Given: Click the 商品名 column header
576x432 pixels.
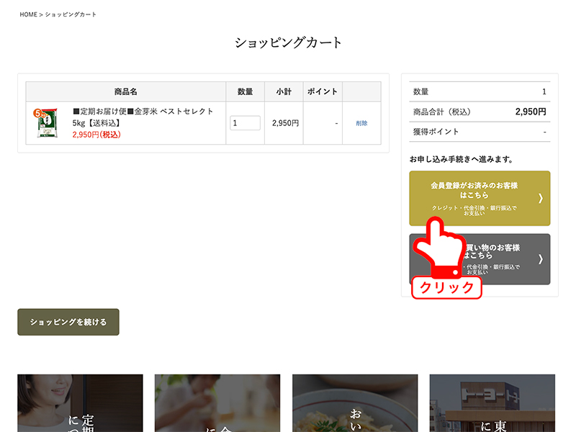Looking at the screenshot, I should (125, 92).
